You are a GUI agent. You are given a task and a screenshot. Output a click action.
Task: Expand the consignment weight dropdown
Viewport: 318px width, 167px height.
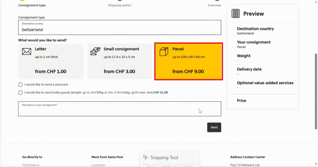(x=120, y=109)
